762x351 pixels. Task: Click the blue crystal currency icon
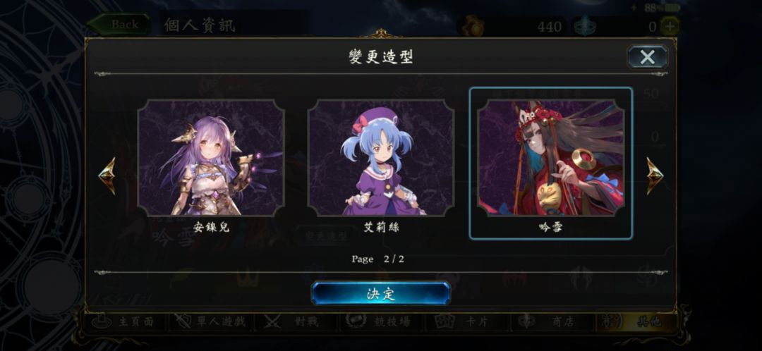[x=583, y=26]
